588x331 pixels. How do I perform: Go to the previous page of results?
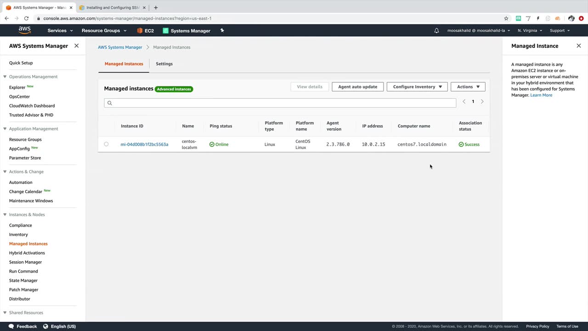(464, 102)
